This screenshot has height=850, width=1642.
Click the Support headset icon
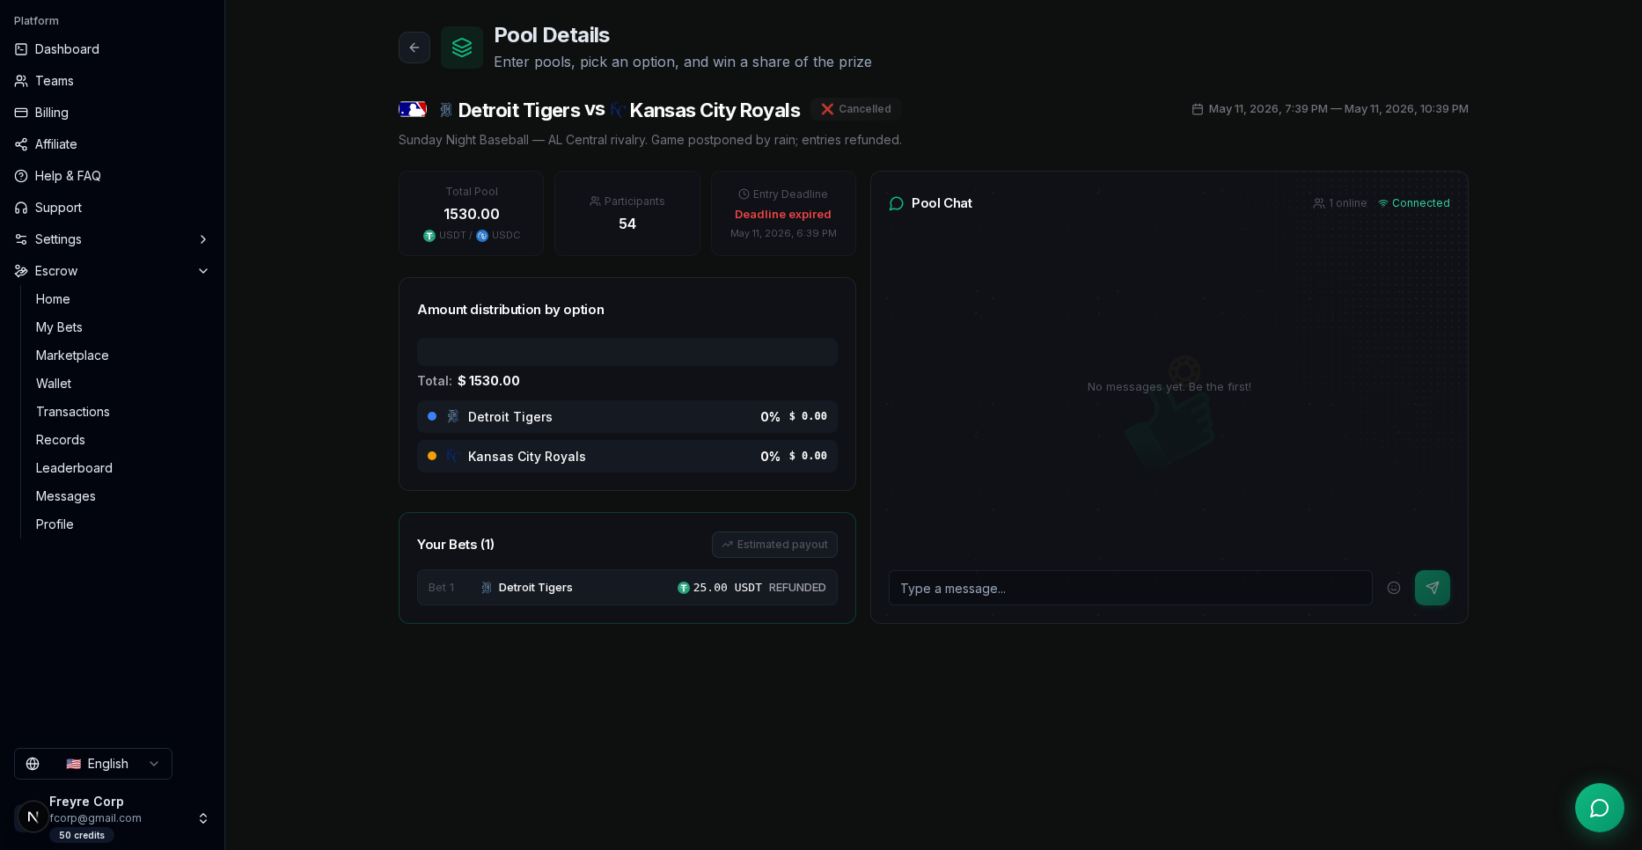[21, 208]
